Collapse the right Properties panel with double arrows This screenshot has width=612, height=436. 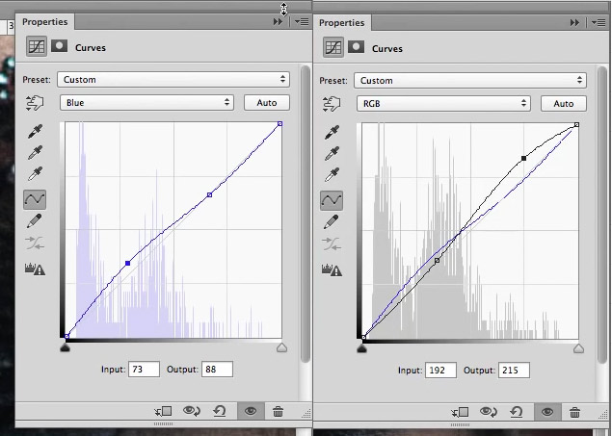(x=574, y=22)
